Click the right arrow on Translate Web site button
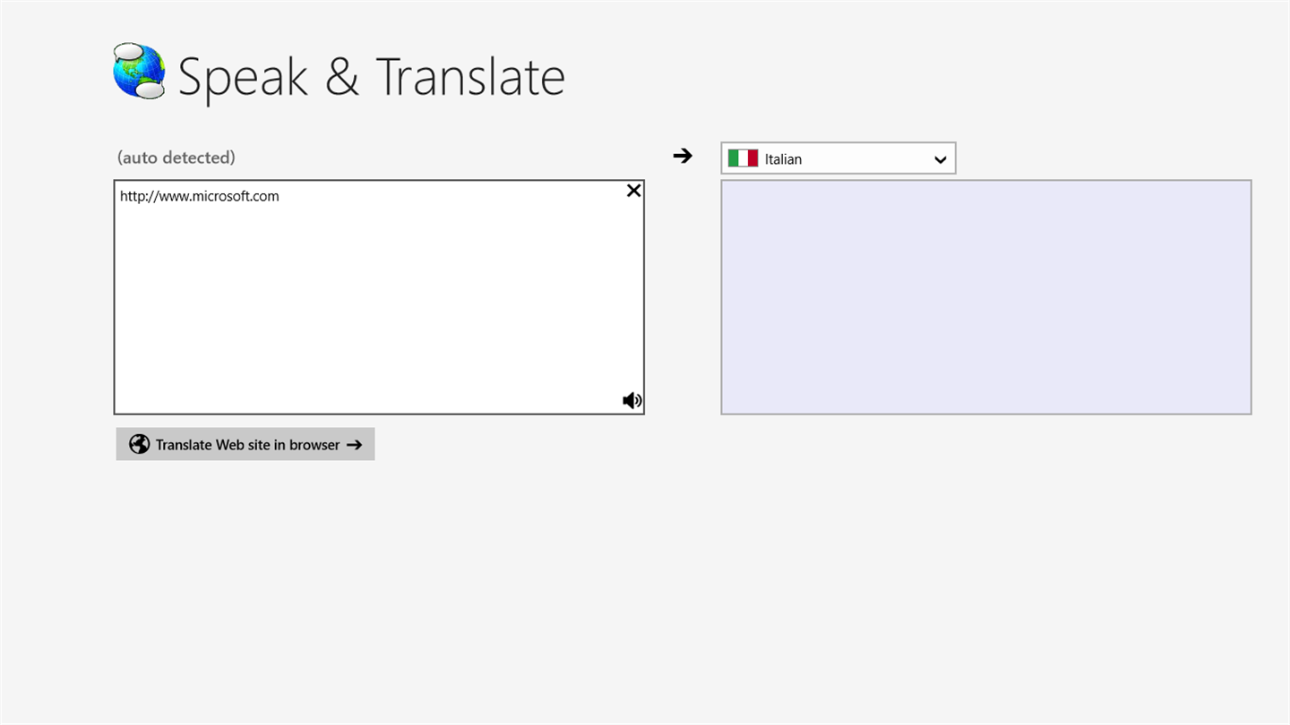This screenshot has height=725, width=1290. [x=354, y=445]
